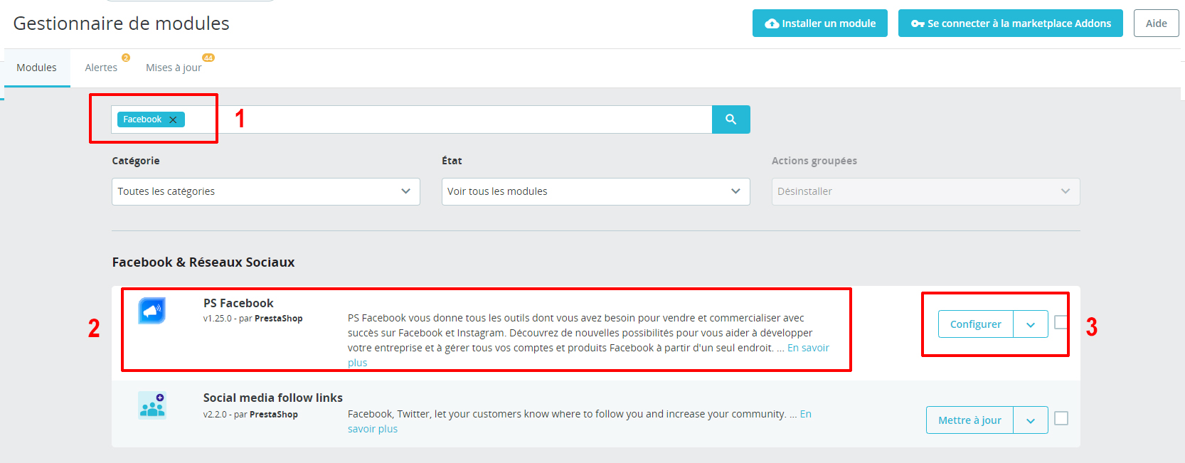Click the cloud upload icon on Installer un module
Image resolution: width=1185 pixels, height=463 pixels.
click(x=772, y=23)
